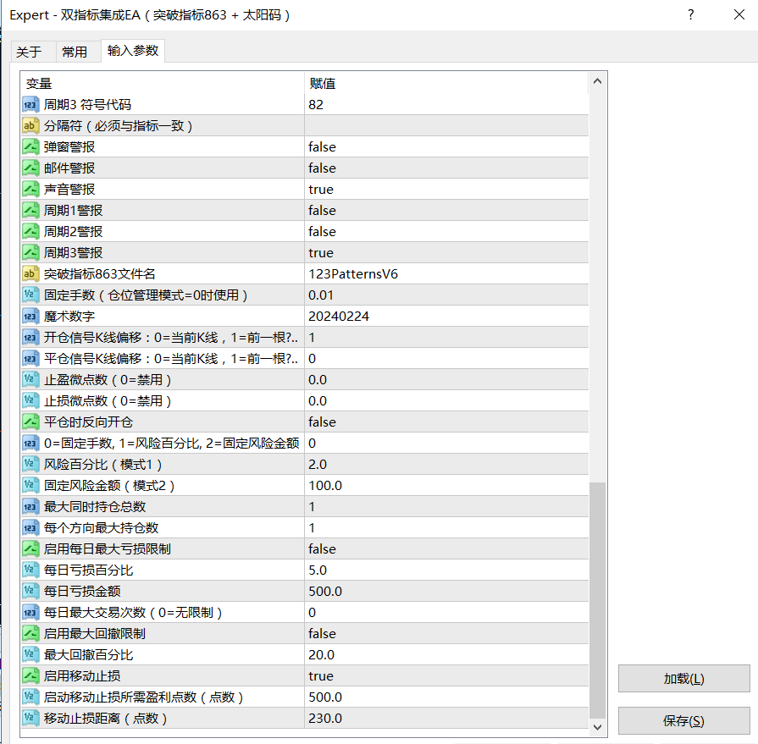Click the scrollbar down arrow

click(x=597, y=727)
